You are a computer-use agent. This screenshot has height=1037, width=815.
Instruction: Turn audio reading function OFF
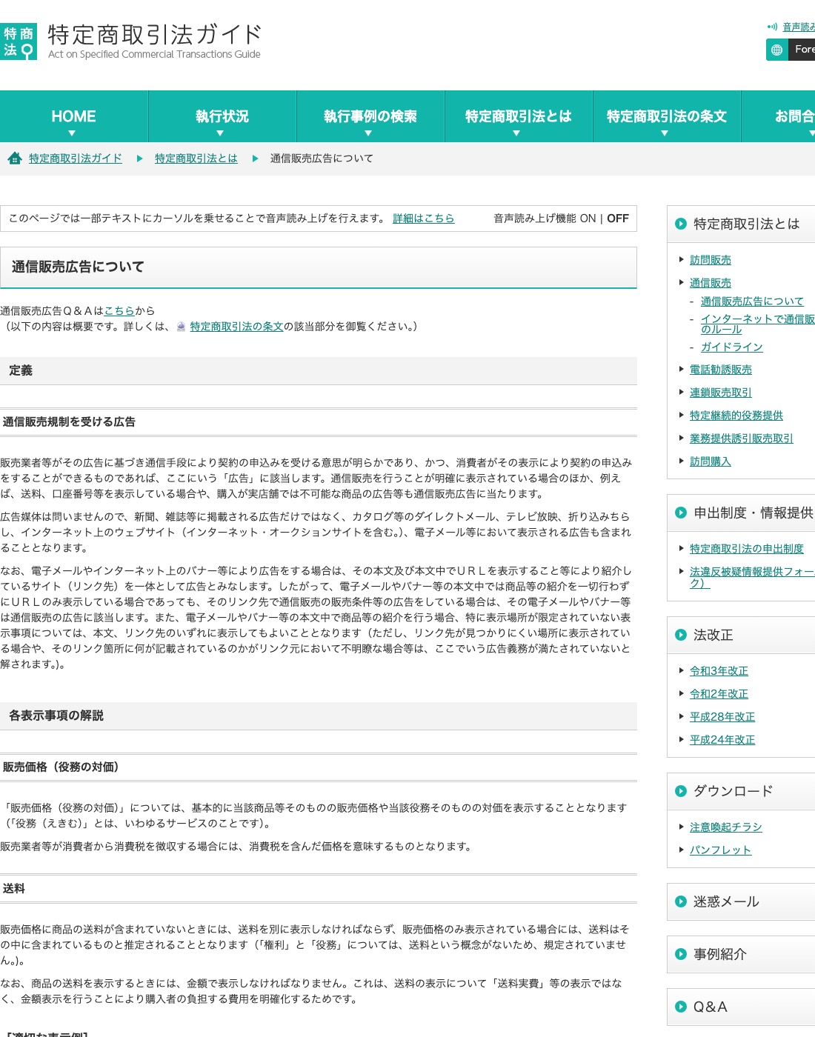coord(618,219)
